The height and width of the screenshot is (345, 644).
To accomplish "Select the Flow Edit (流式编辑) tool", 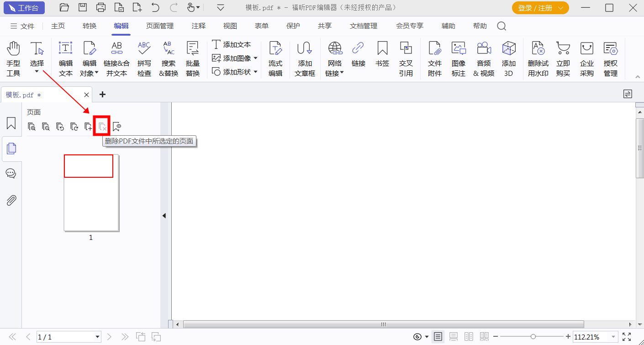I will coord(275,57).
